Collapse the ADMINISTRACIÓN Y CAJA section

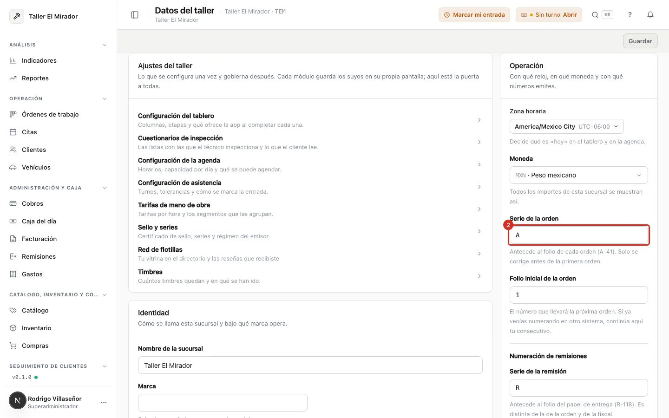tap(105, 188)
